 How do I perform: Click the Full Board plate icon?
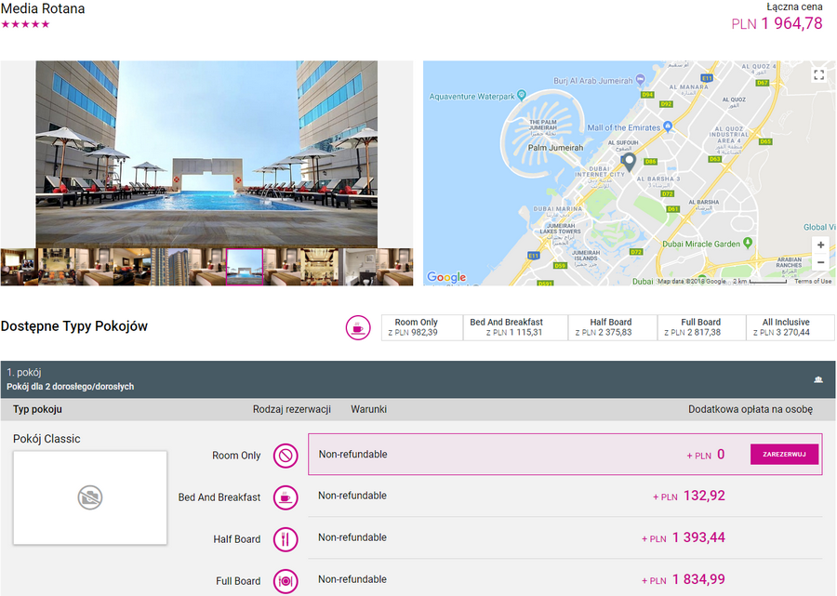click(286, 581)
